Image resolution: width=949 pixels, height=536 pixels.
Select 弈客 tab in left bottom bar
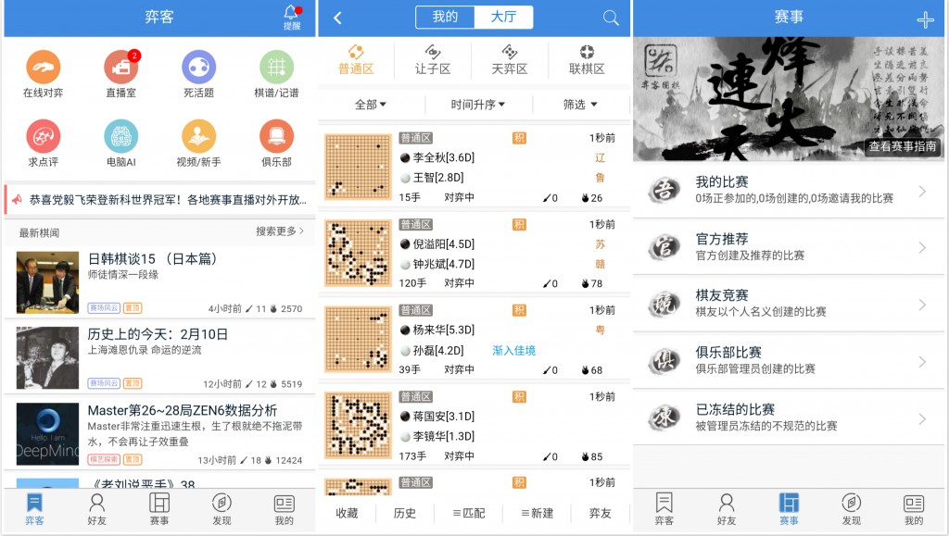34,509
